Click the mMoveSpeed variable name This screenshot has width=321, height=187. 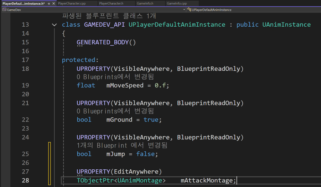(x=125, y=85)
